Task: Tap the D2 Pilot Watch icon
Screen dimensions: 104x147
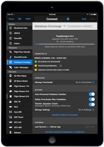Action: pos(10,76)
